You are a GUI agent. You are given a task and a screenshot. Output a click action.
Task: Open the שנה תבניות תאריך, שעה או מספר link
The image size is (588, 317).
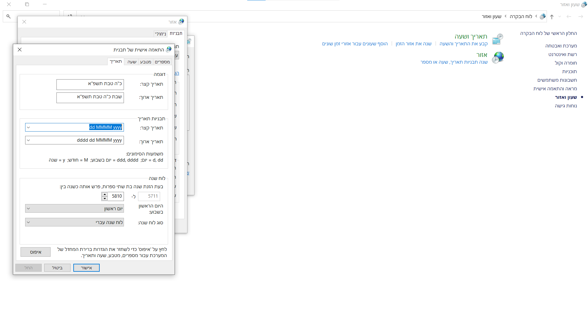point(454,62)
